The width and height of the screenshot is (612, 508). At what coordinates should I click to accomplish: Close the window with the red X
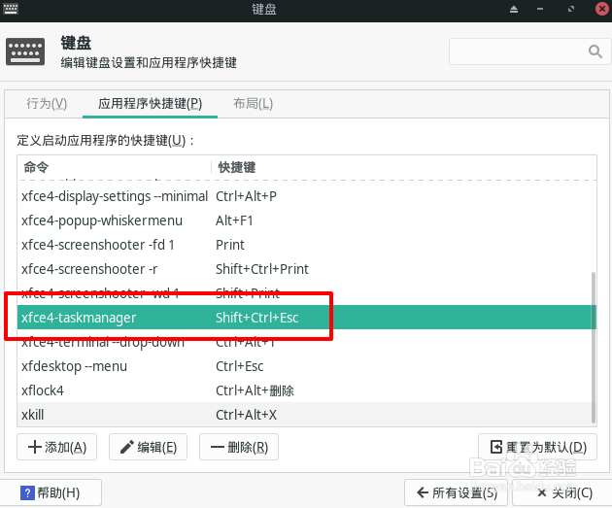[x=602, y=9]
